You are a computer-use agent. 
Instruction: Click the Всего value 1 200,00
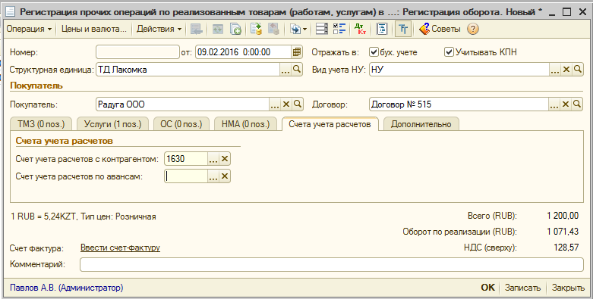563,216
